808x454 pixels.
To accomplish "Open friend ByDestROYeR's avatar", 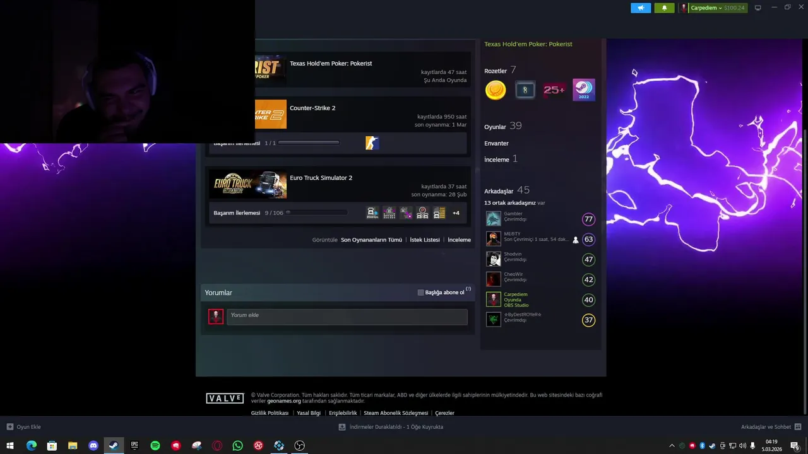I will coord(494,320).
